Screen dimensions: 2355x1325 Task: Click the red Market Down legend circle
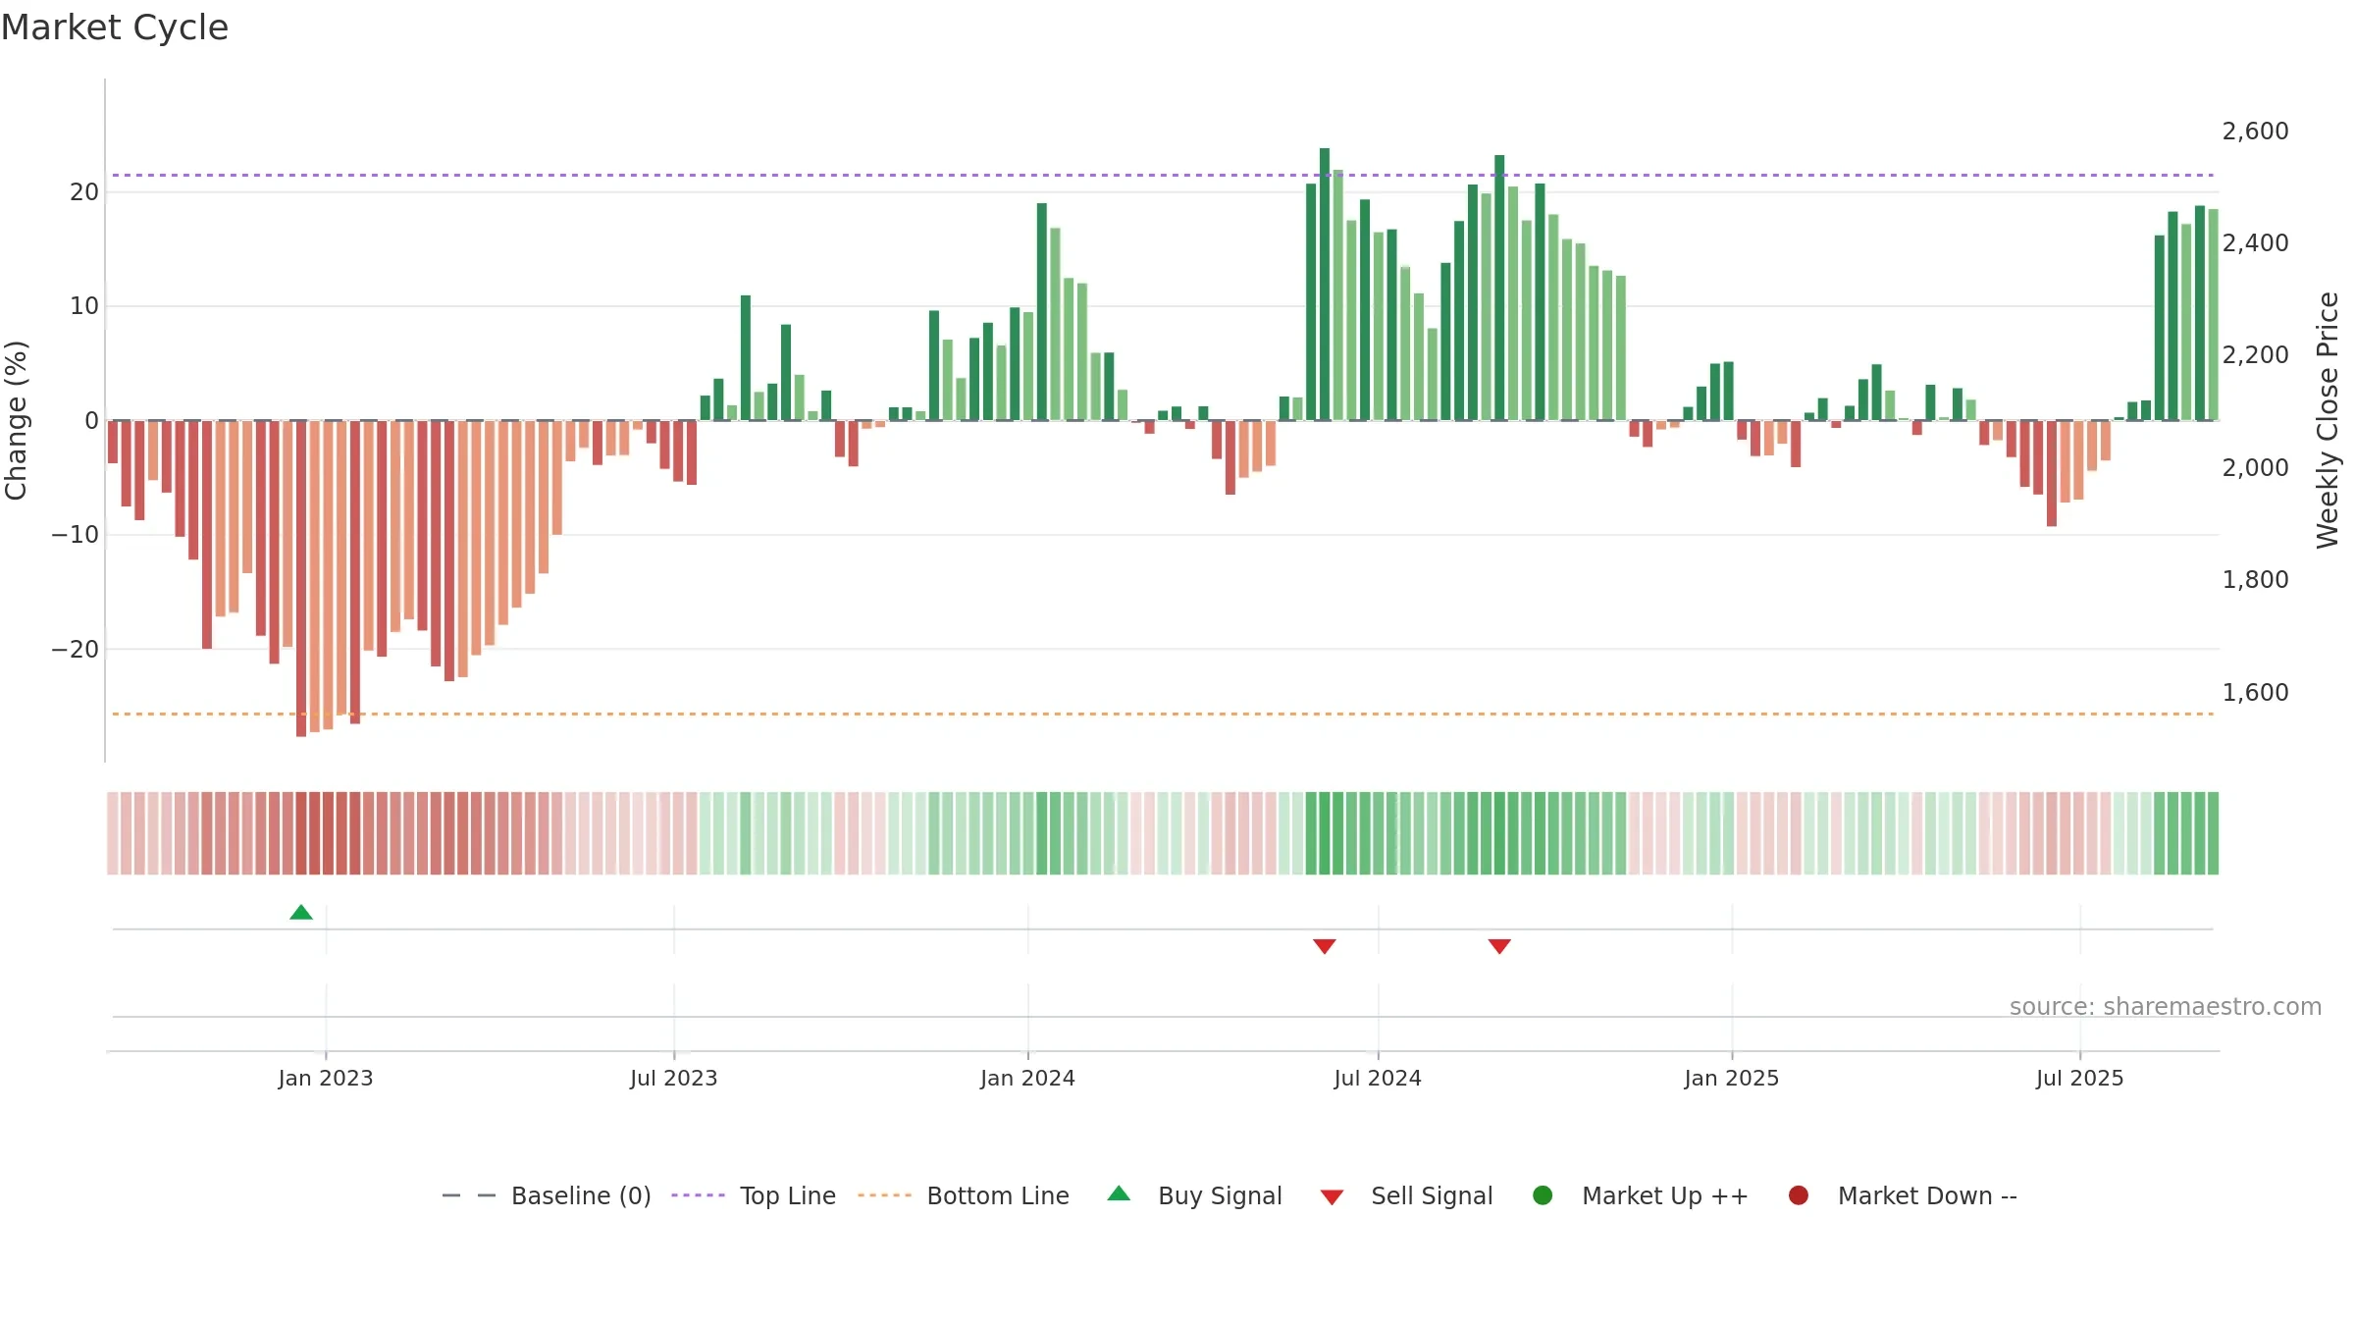click(1799, 1195)
